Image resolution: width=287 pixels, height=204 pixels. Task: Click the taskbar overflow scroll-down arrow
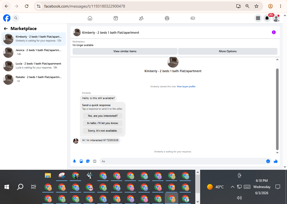pyautogui.click(x=198, y=202)
